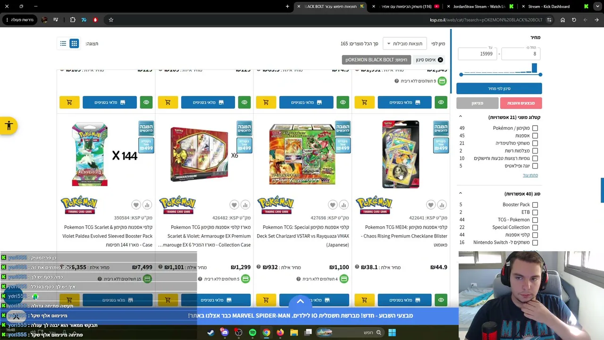Switch to grid view display
The image size is (604, 340).
[x=74, y=43]
